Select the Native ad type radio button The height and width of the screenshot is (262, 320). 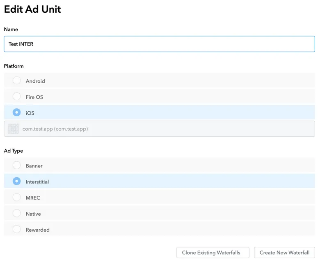point(16,213)
